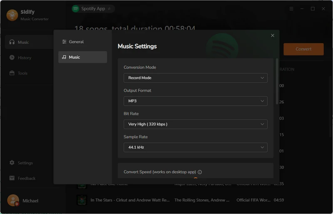Open the Output Format MP3 dropdown

195,101
